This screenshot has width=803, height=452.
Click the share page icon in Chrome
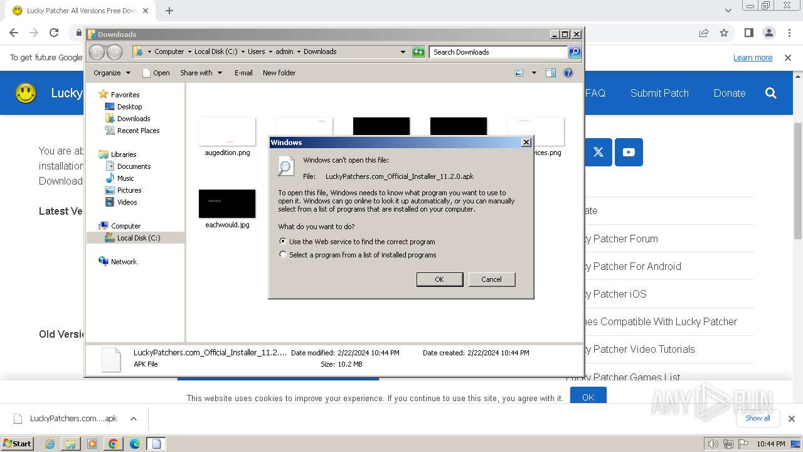[x=704, y=33]
